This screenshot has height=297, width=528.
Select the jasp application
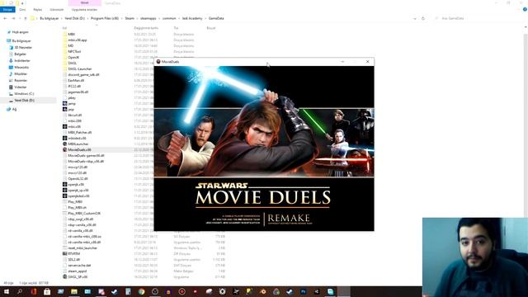click(71, 110)
